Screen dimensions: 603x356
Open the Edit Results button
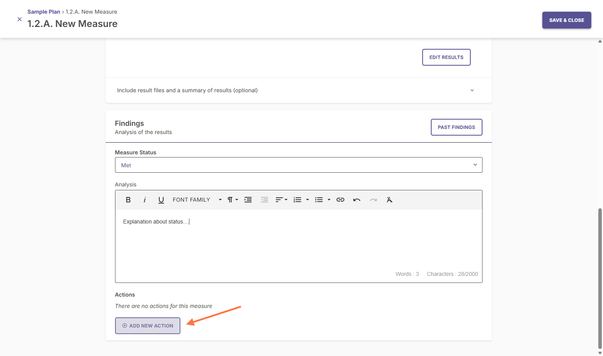click(446, 57)
